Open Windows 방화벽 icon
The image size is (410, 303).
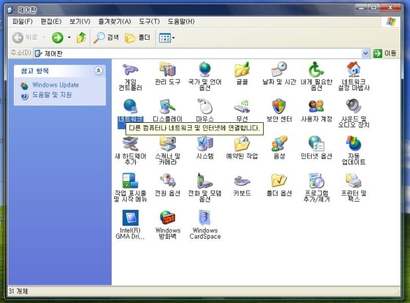coord(168,219)
